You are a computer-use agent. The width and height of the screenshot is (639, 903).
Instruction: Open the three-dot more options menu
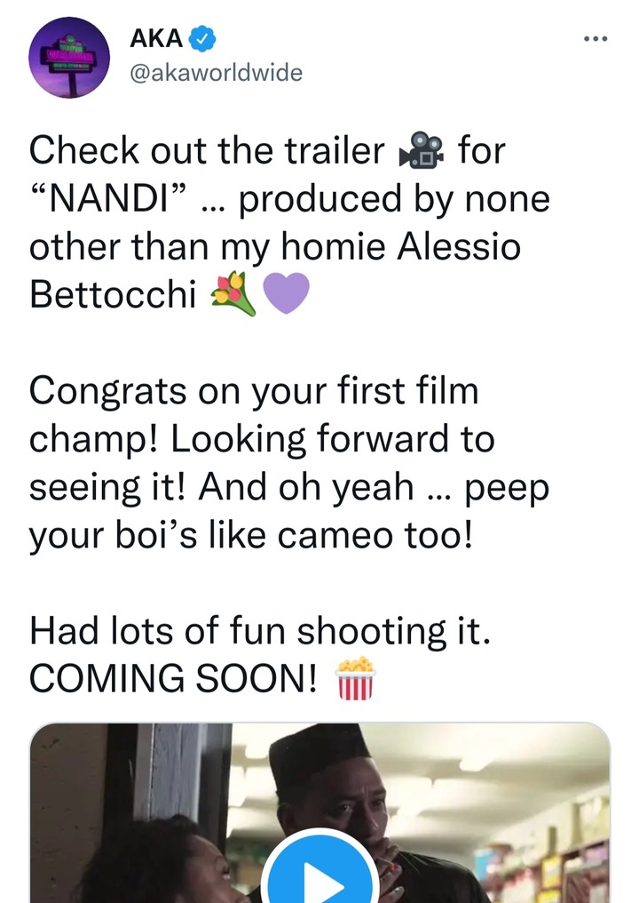pos(595,39)
